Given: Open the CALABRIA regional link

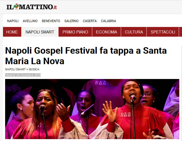Looking at the screenshot, I should click(108, 21).
